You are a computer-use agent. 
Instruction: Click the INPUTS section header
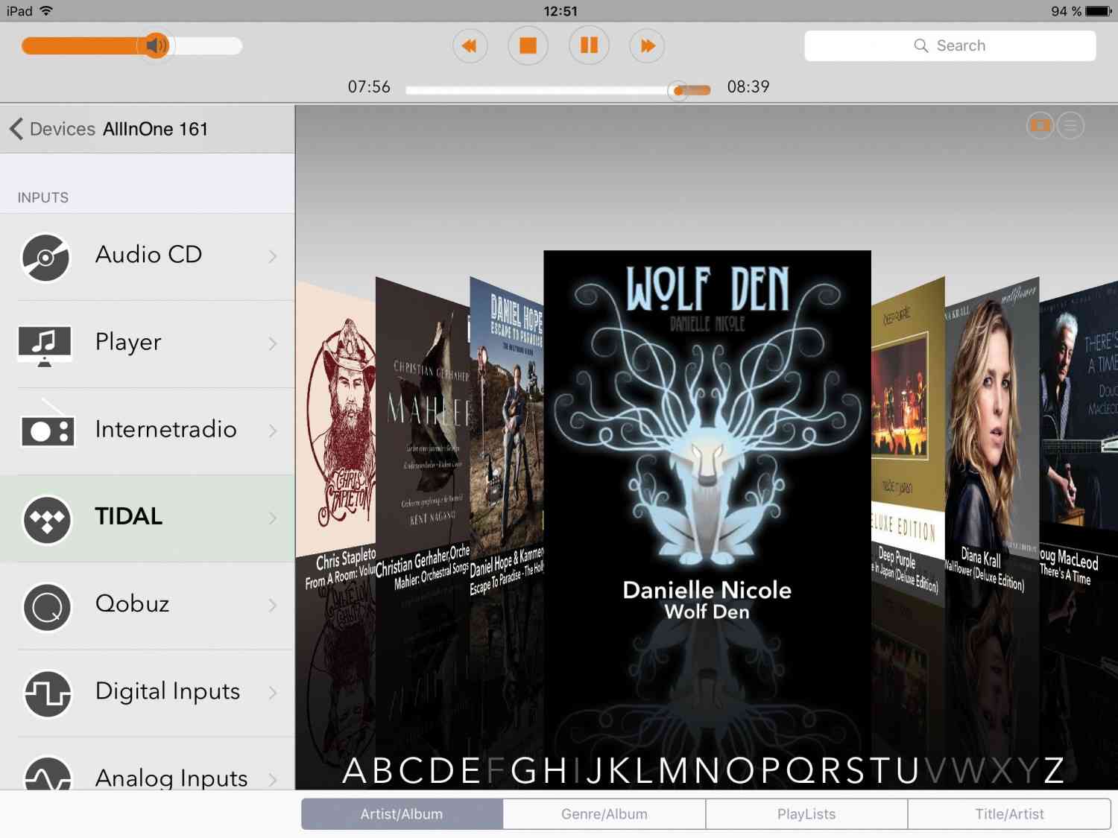43,197
